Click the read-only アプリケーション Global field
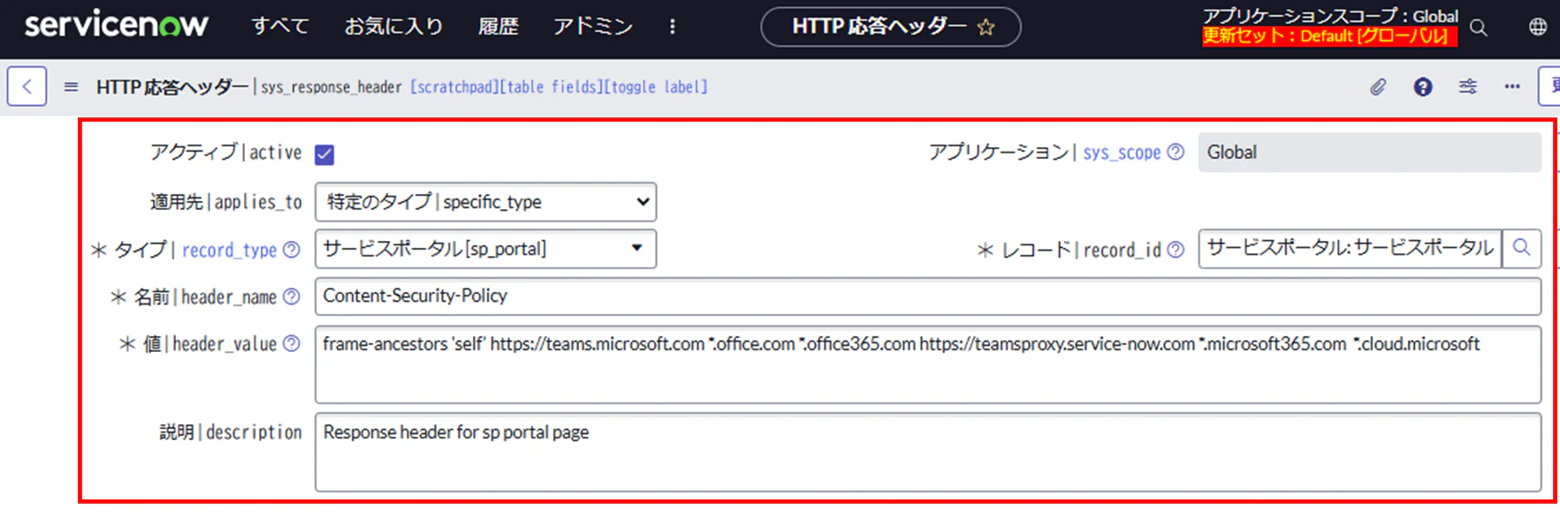1560x517 pixels. [x=1370, y=153]
